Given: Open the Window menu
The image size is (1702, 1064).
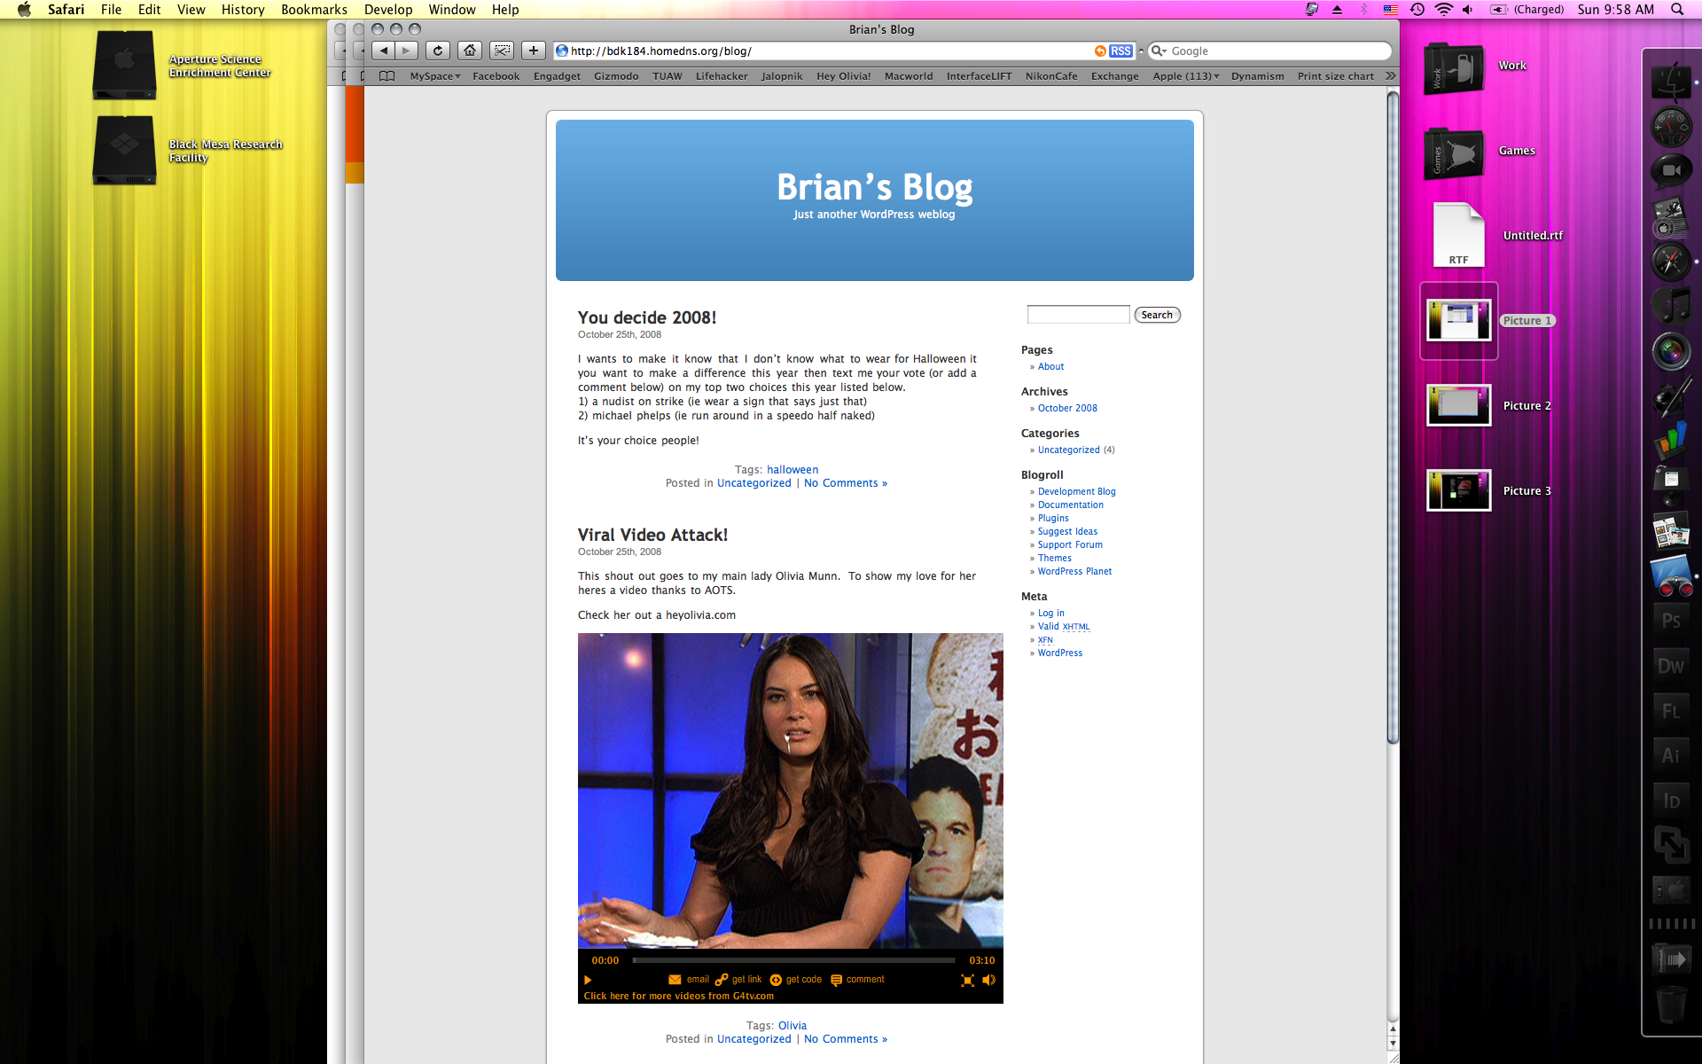Looking at the screenshot, I should click(452, 10).
